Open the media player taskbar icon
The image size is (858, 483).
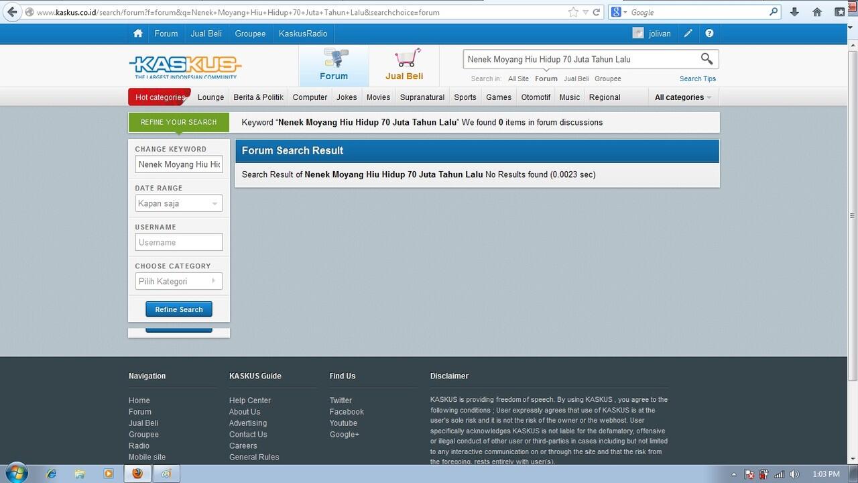(108, 474)
